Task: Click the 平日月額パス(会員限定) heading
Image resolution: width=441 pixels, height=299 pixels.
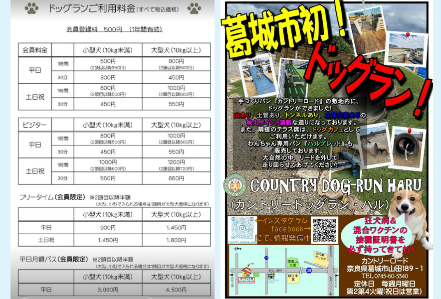Action: point(54,259)
